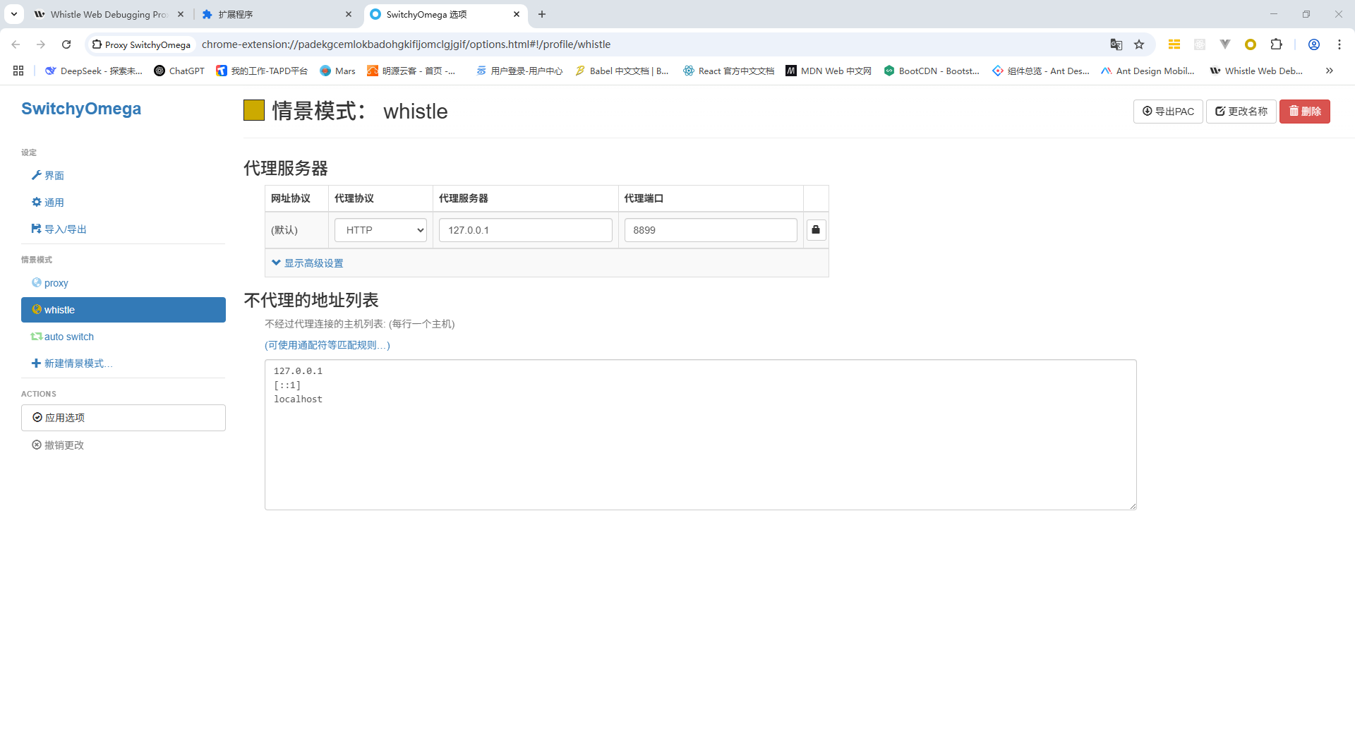Click 撤销更改 to discard changes
Image resolution: width=1355 pixels, height=734 pixels.
pos(58,445)
